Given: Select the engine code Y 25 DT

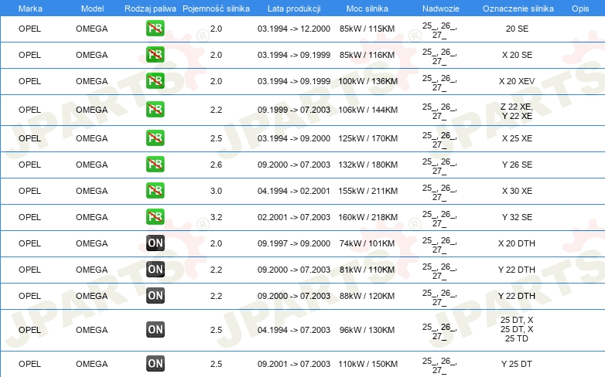Looking at the screenshot, I should (x=517, y=364).
